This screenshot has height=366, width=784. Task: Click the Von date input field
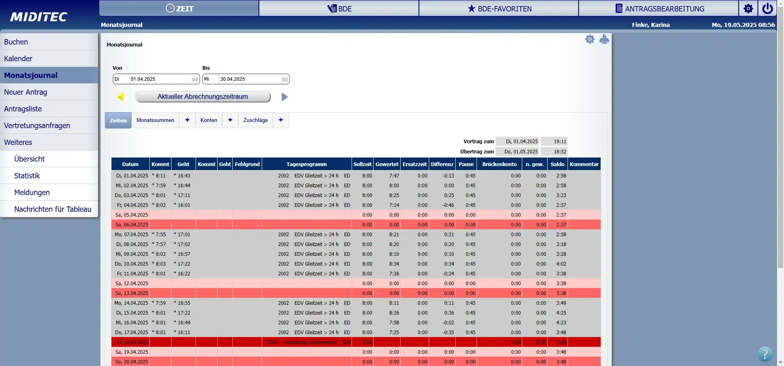click(x=159, y=79)
